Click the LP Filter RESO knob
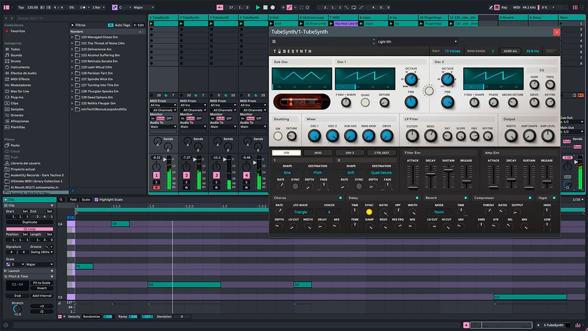Viewport: 588px width, 331px height. [431, 135]
